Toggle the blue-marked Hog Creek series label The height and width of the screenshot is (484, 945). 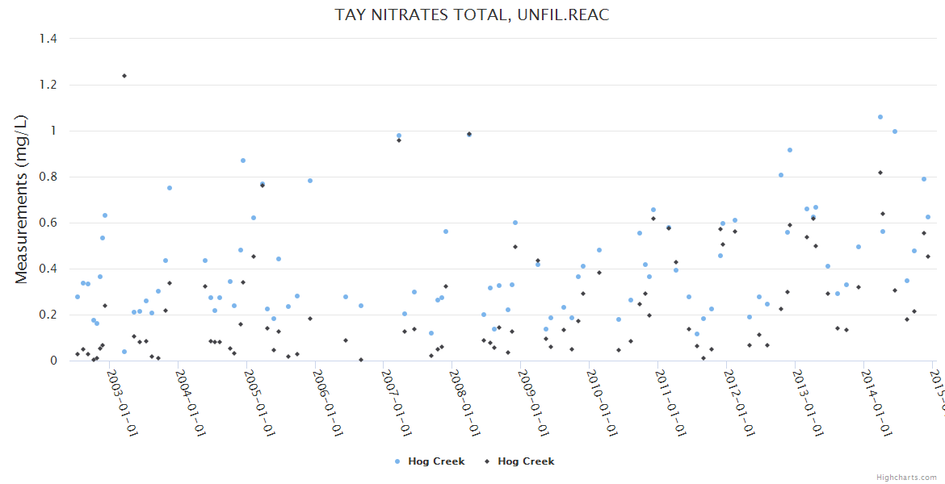pyautogui.click(x=436, y=461)
